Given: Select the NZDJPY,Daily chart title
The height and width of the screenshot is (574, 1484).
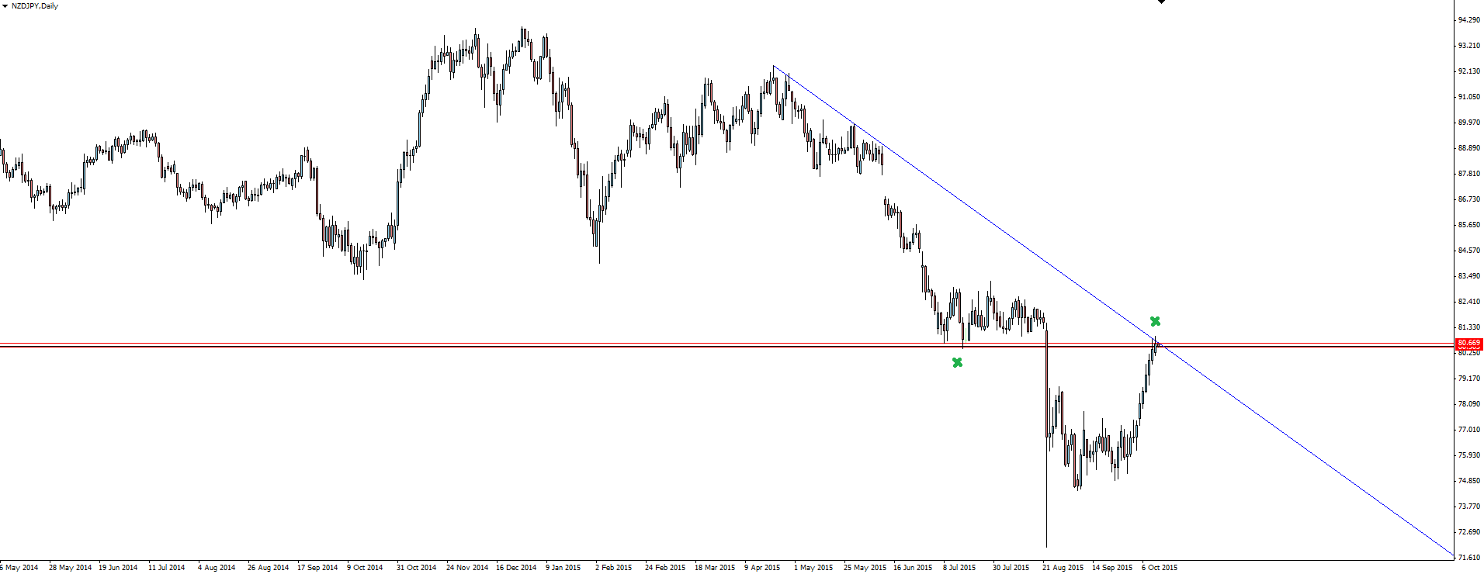Looking at the screenshot, I should pos(35,6).
